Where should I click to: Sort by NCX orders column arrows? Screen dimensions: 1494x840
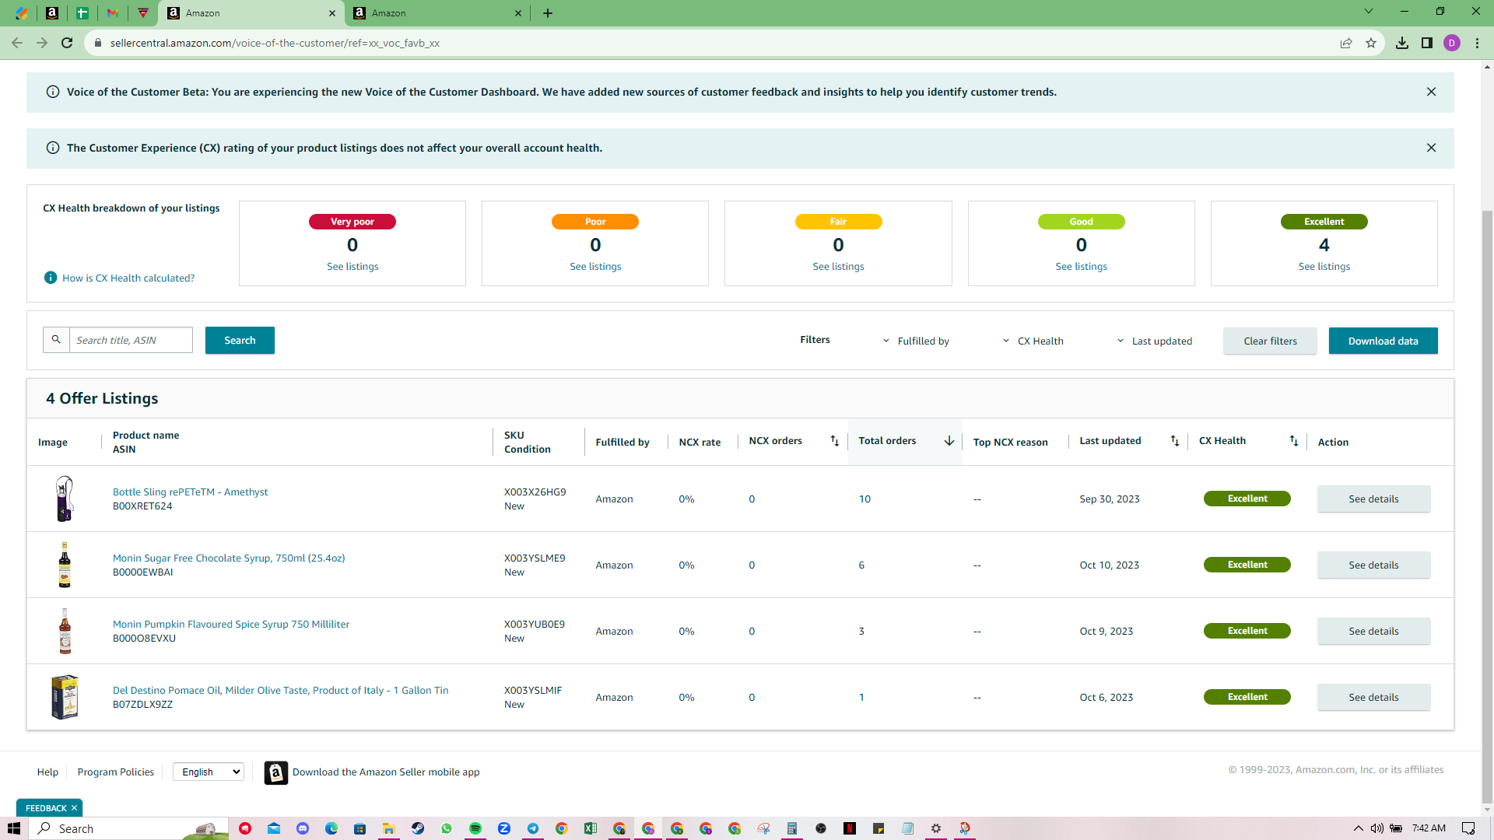pos(834,441)
